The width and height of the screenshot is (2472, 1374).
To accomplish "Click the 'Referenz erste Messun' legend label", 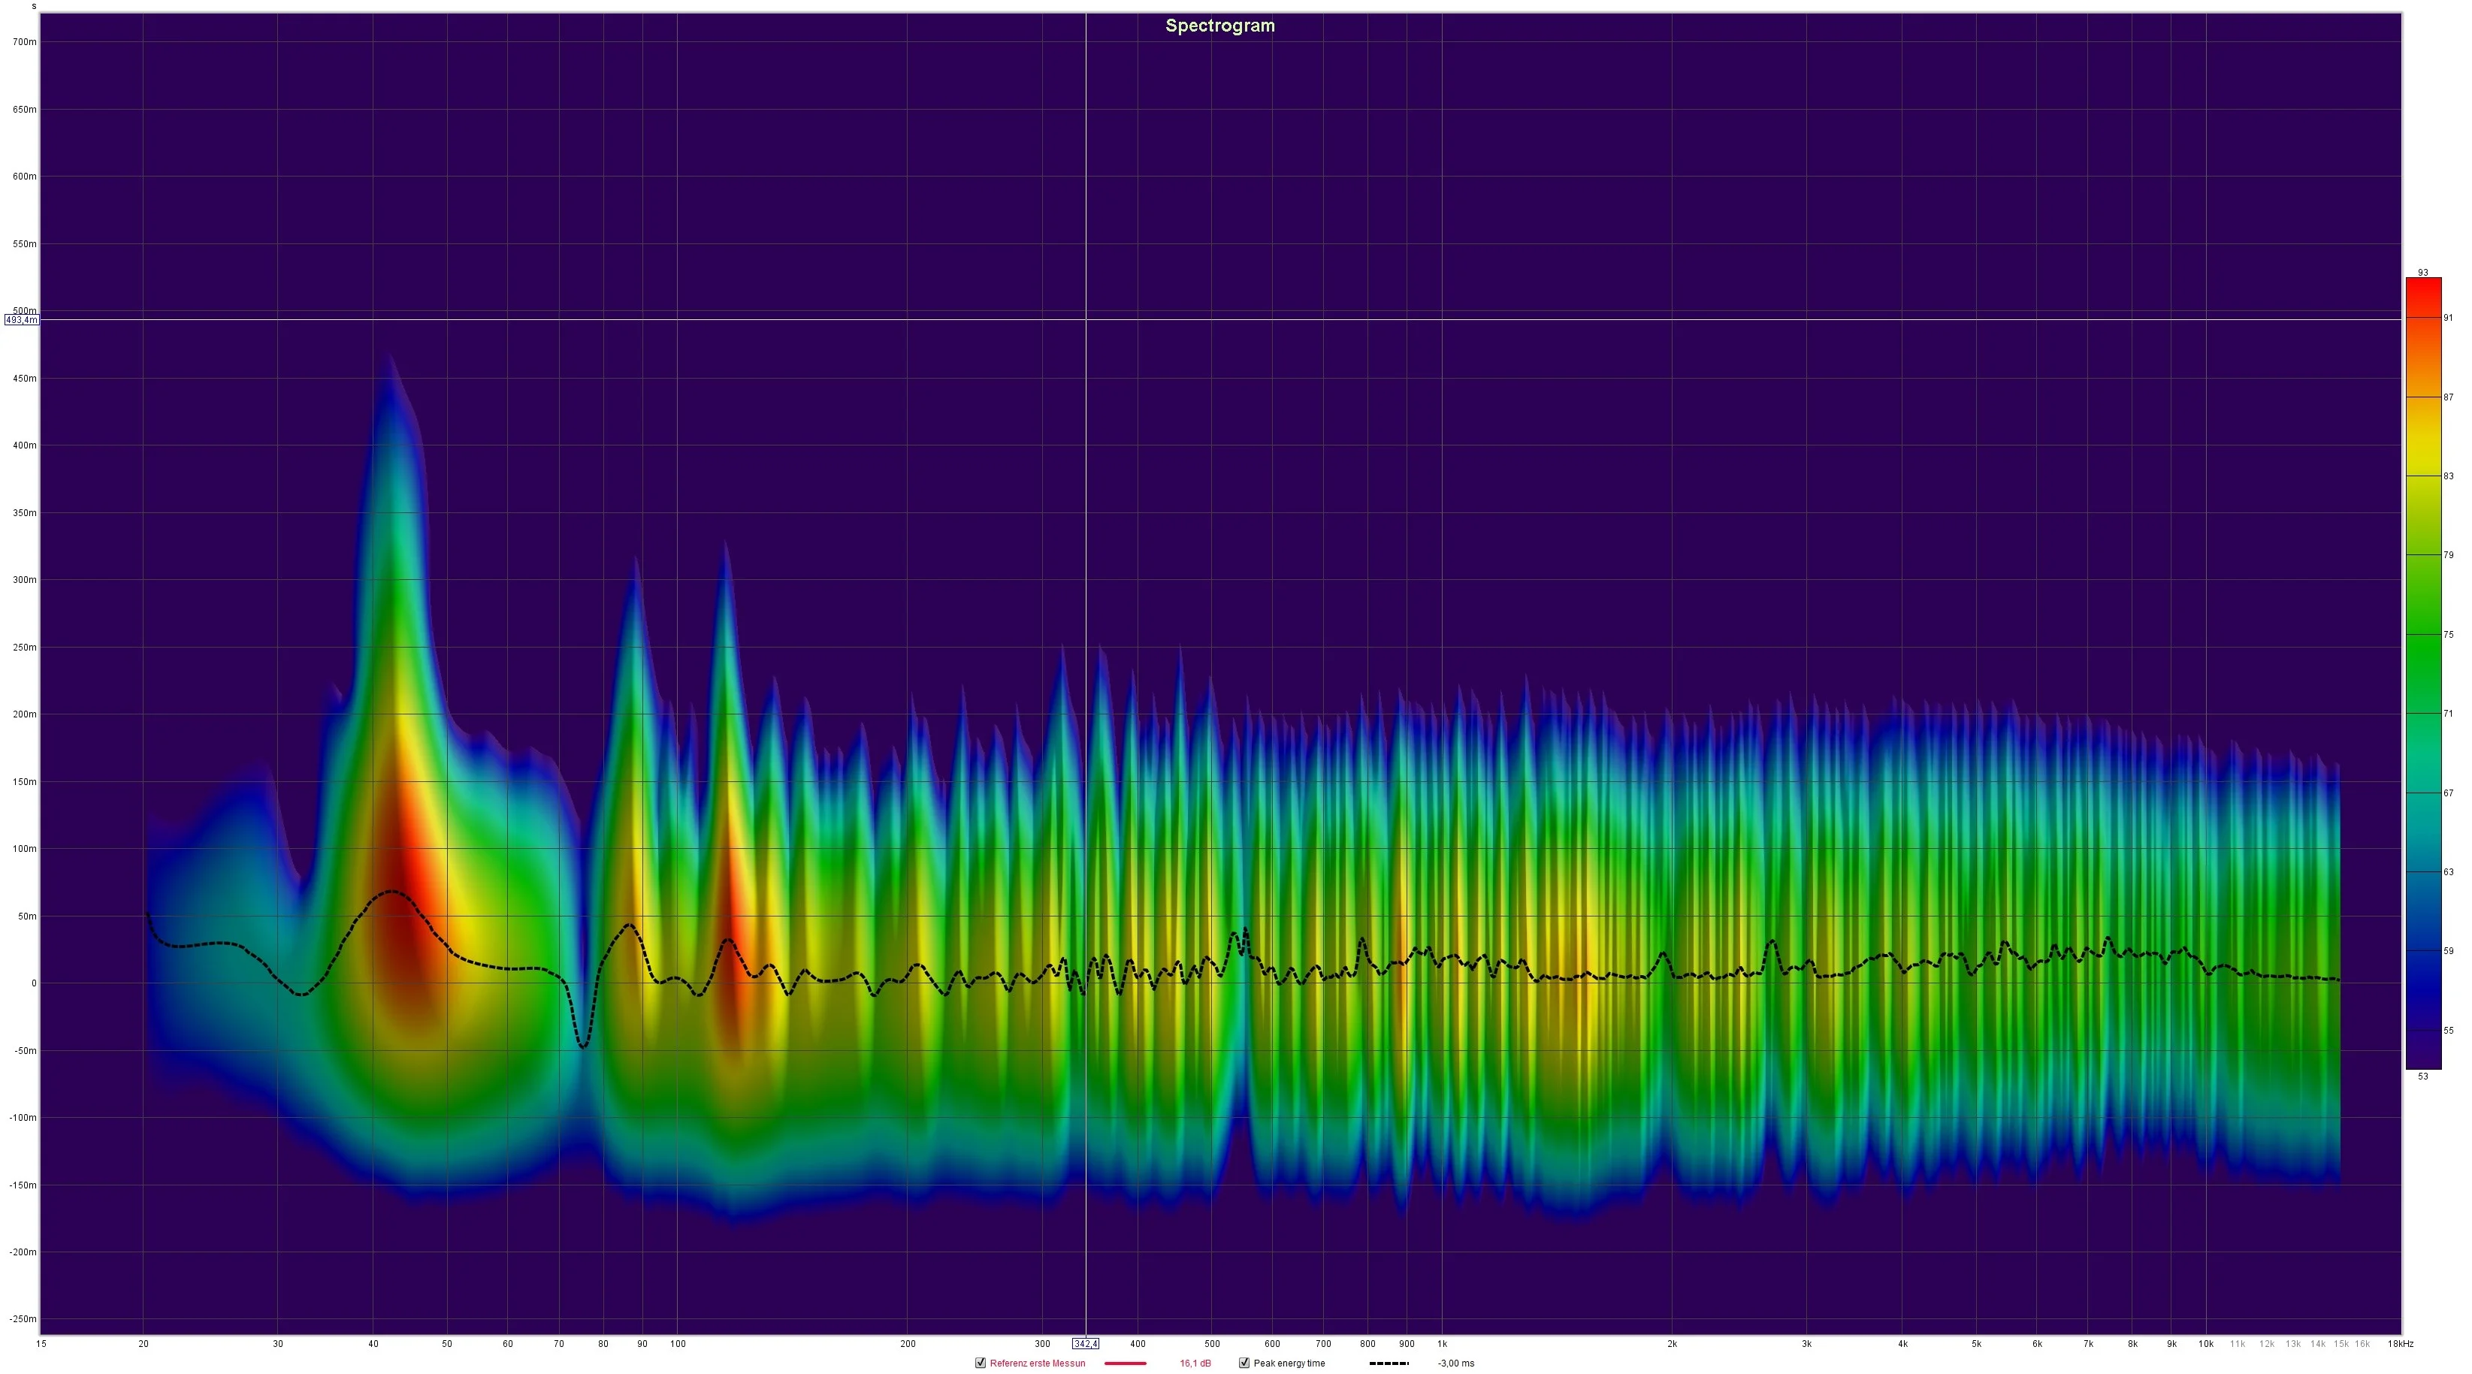I will (1038, 1363).
